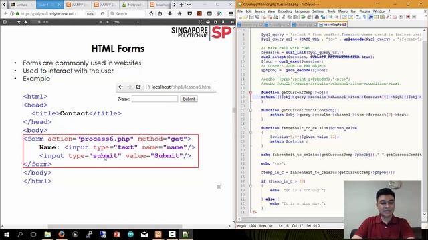This screenshot has width=428, height=240.
Task: Click Pocket icon in Firefox toolbar
Action: (x=190, y=13)
